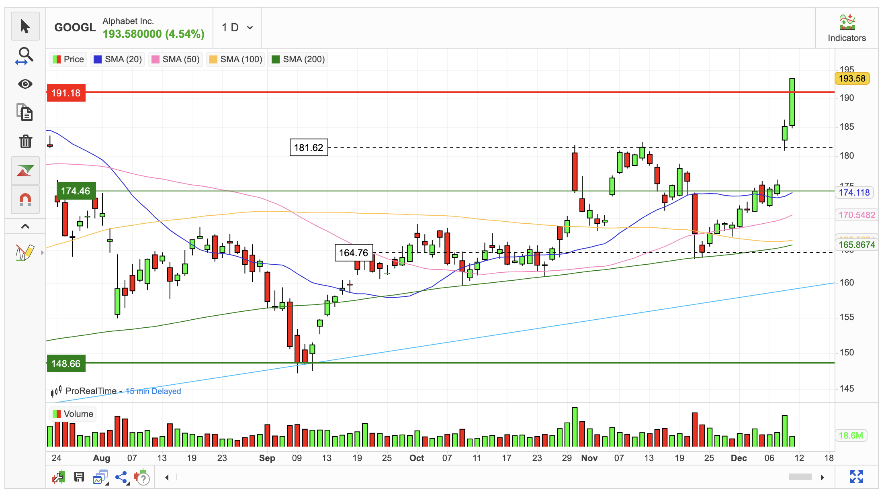
Task: Open the Indicators panel
Action: [847, 28]
